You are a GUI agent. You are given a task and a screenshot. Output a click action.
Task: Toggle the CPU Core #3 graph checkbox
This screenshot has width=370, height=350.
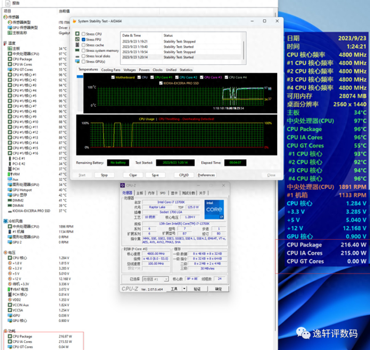click(x=201, y=77)
